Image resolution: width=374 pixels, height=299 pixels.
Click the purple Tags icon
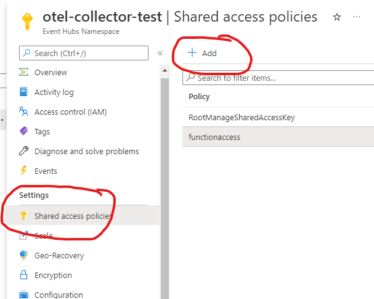tap(24, 131)
